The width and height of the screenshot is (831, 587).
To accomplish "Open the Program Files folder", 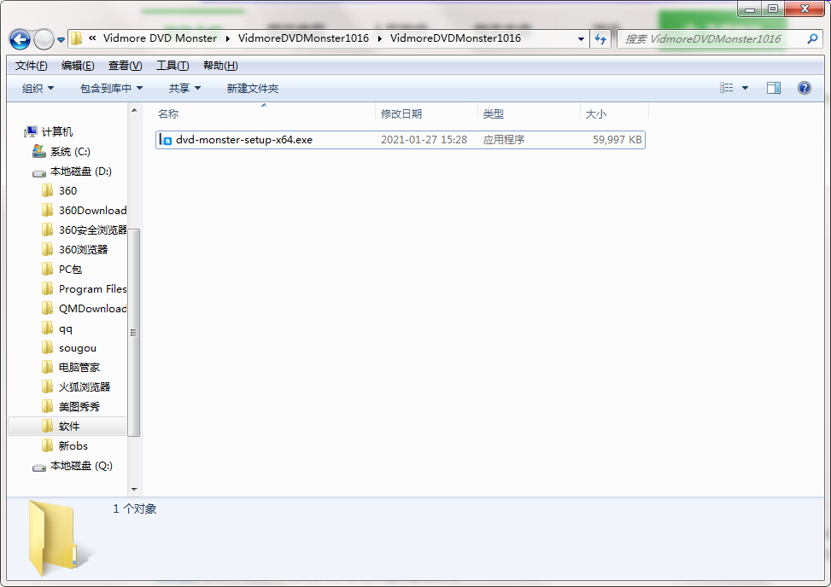I will 93,289.
